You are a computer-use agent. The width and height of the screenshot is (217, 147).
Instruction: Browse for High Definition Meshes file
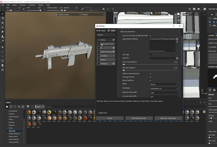coord(177,39)
